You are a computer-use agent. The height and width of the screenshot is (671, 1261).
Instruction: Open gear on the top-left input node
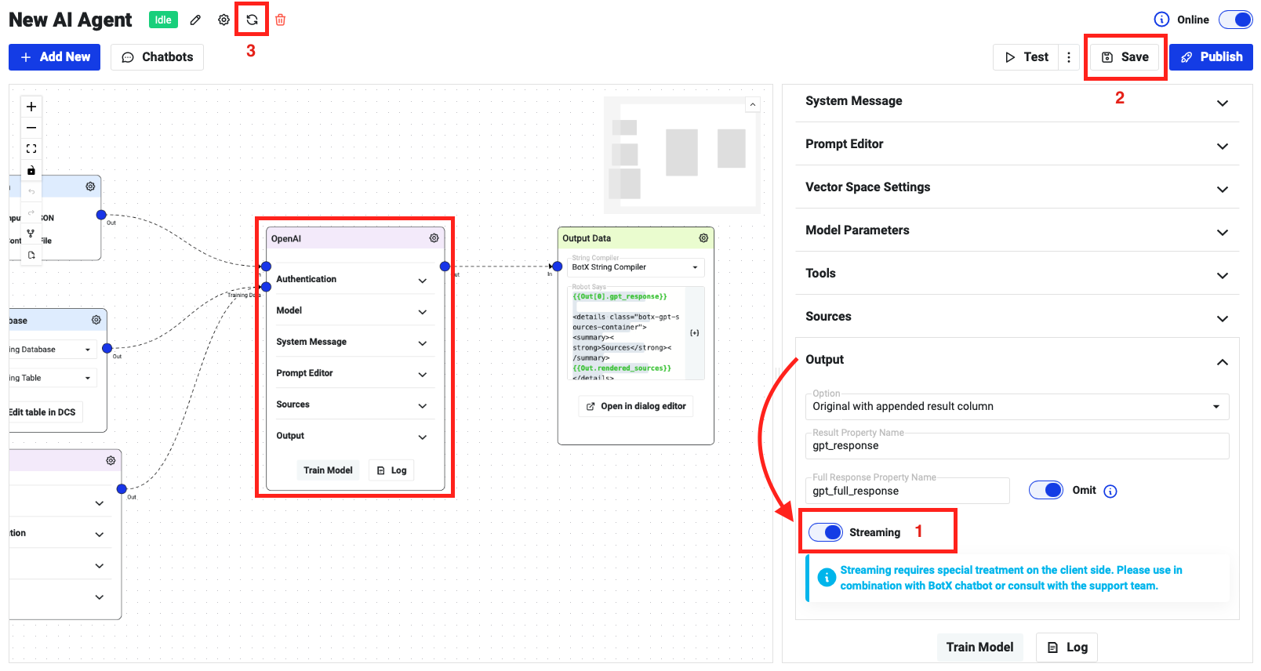coord(90,187)
